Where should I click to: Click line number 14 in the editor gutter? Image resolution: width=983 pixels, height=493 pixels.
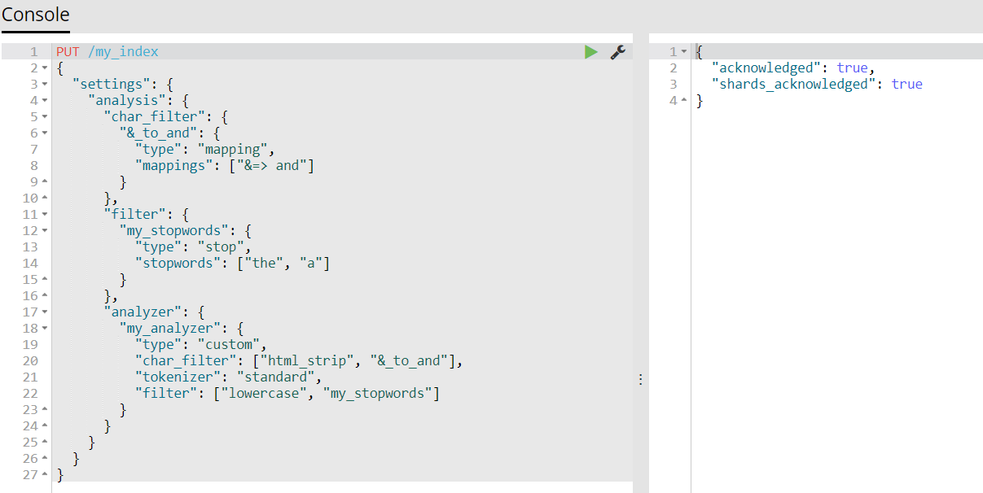30,264
